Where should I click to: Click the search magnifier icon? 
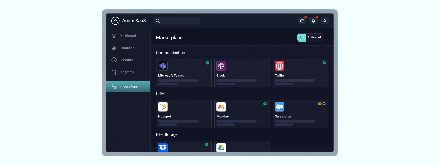click(158, 21)
